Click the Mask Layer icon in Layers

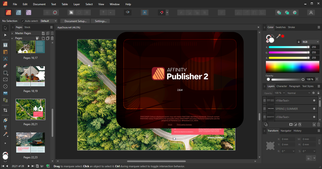291,124
